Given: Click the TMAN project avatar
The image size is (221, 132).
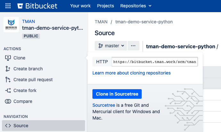Looking at the screenshot, I should (11, 25).
